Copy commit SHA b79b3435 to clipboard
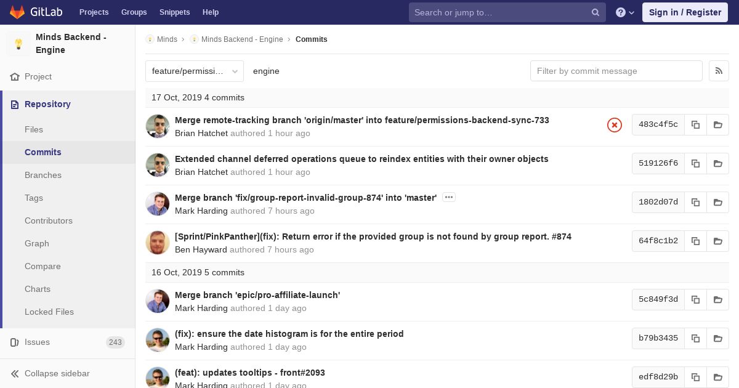The width and height of the screenshot is (739, 388). [x=695, y=338]
